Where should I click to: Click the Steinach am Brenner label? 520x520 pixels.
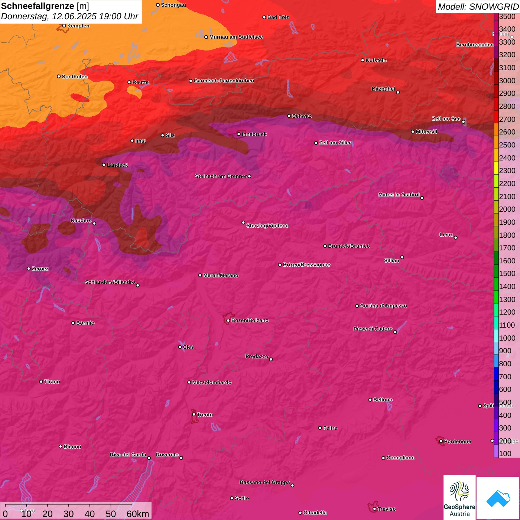[221, 176]
